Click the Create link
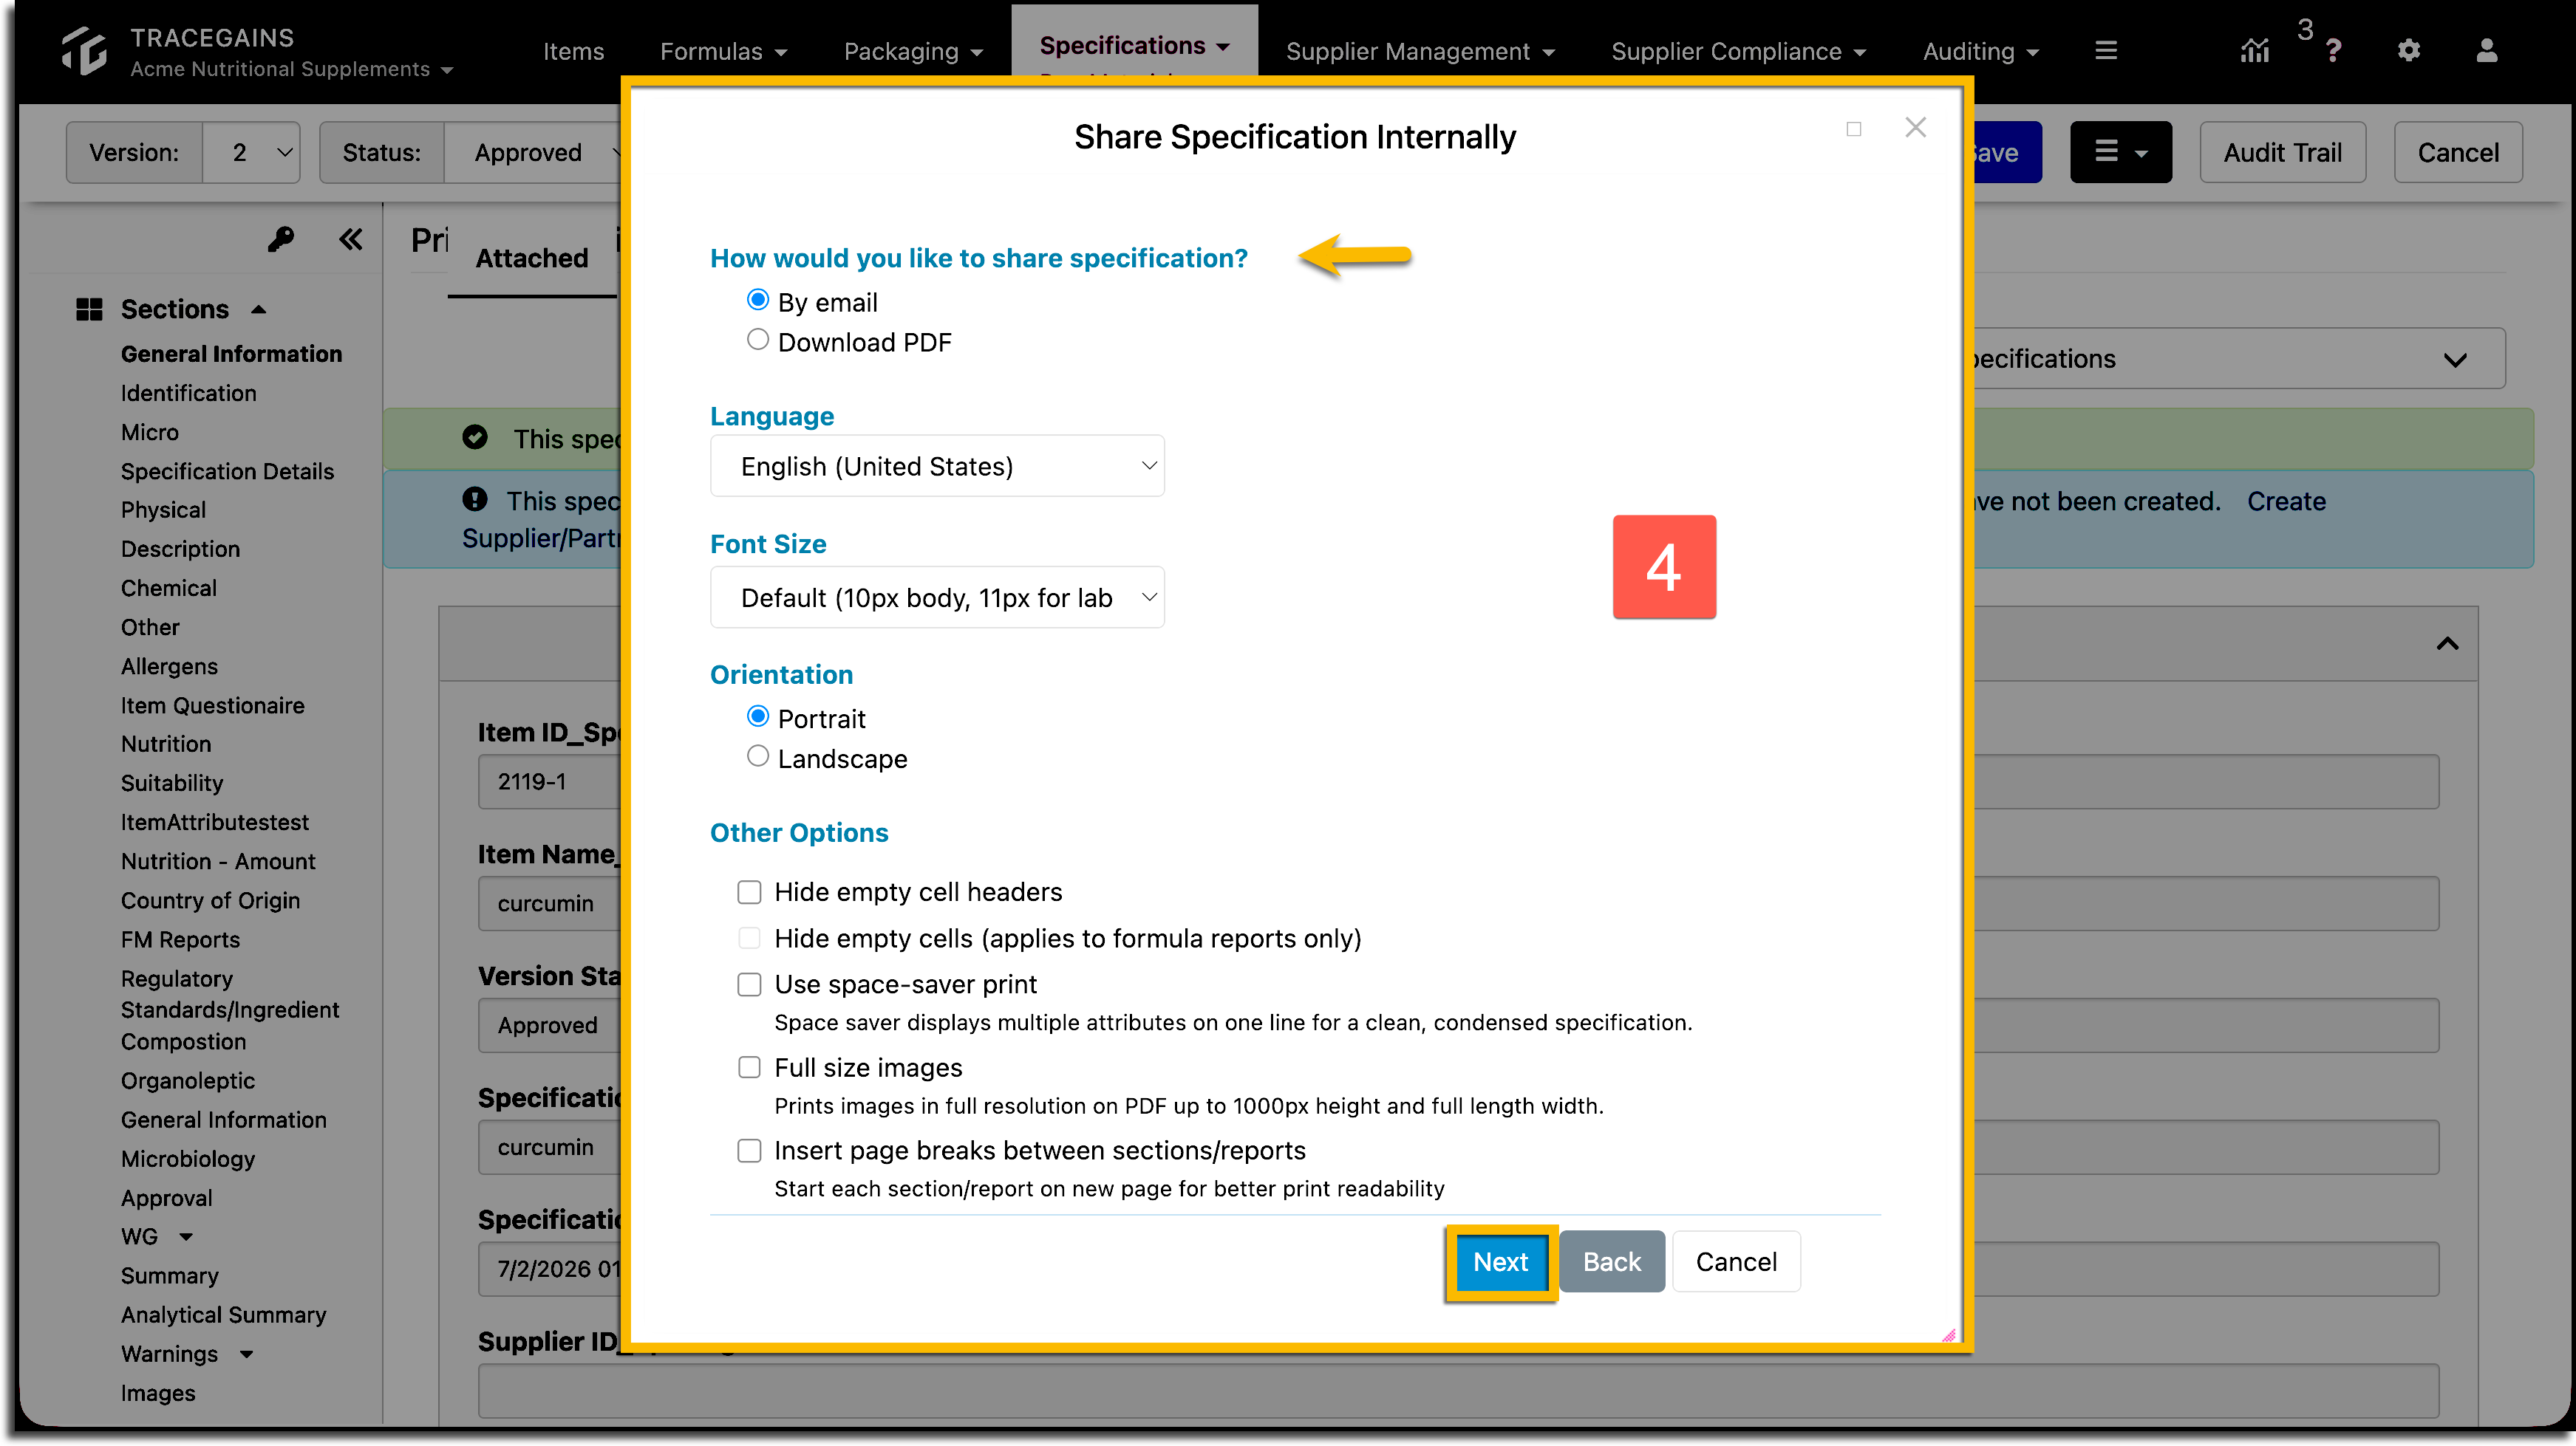Screen dimensions: 2576x1446 point(2286,501)
